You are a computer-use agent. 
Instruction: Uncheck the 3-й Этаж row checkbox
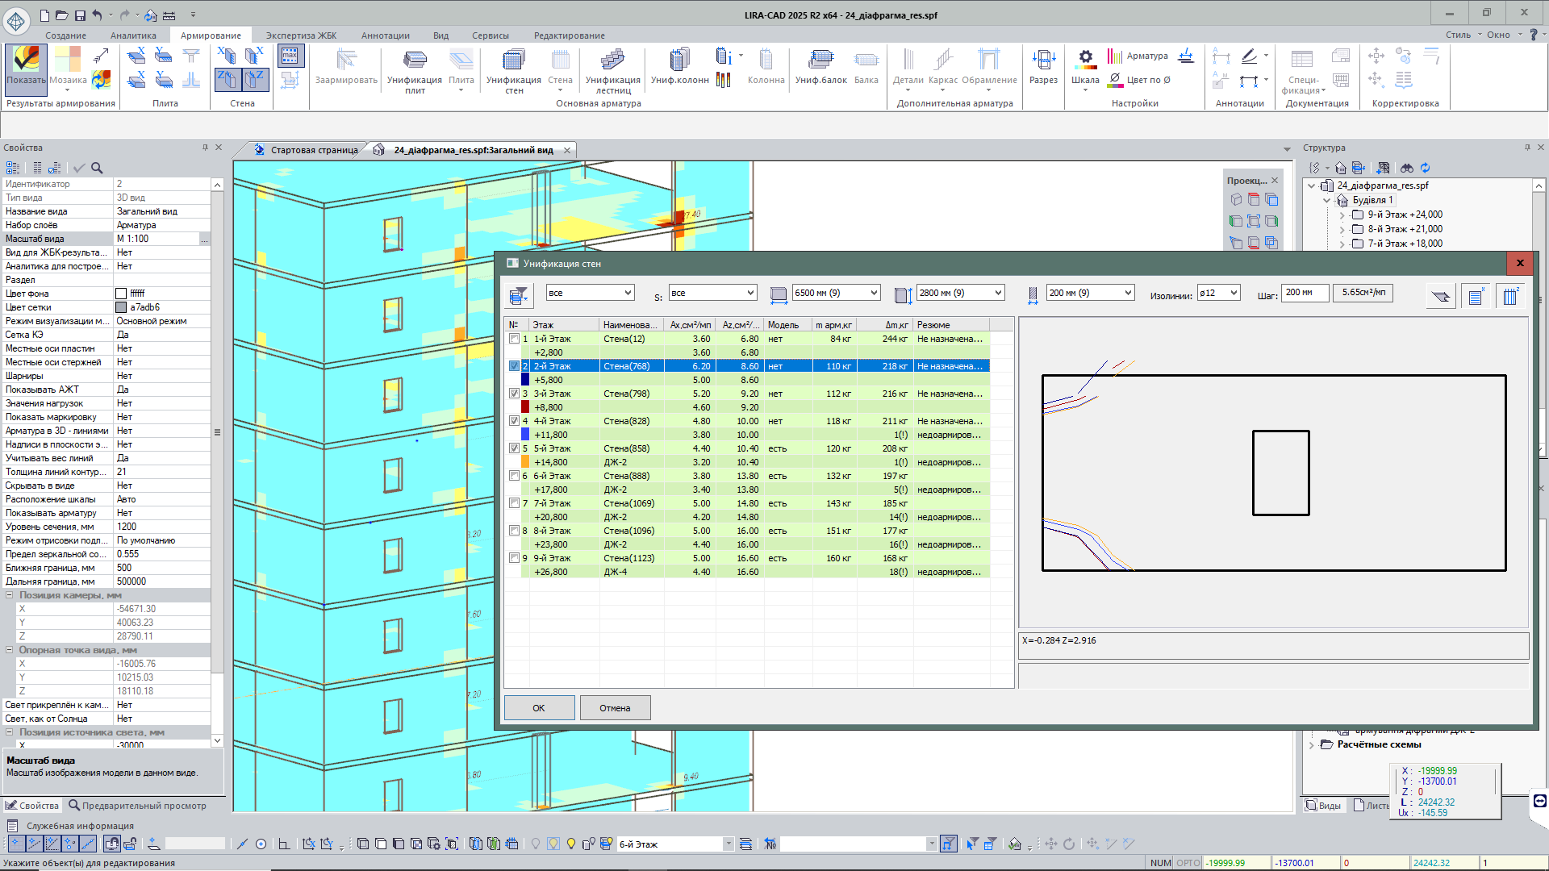point(514,394)
